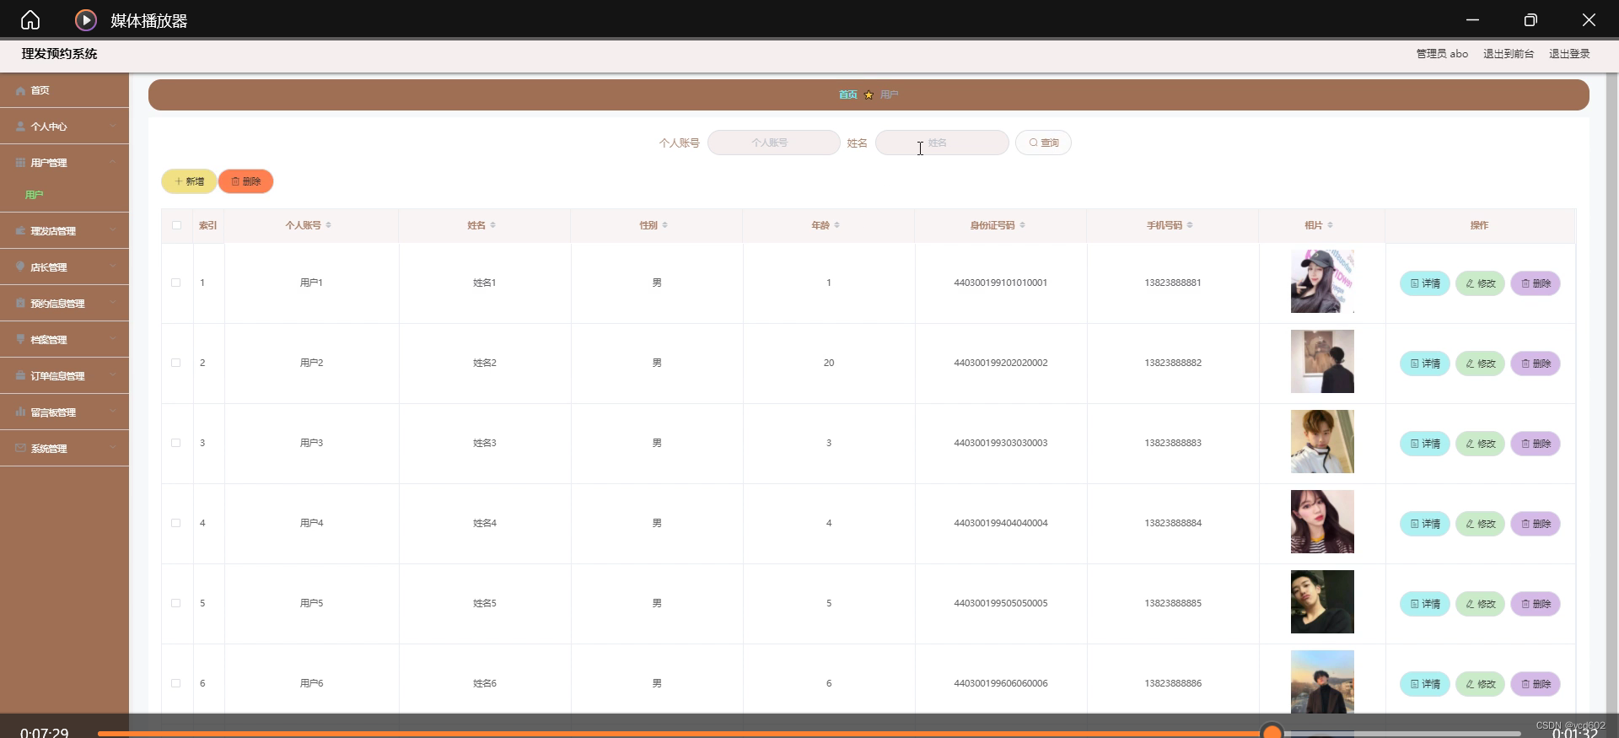Sort by the 手机号码 column arrows
Viewport: 1619px width, 738px height.
pos(1190,225)
